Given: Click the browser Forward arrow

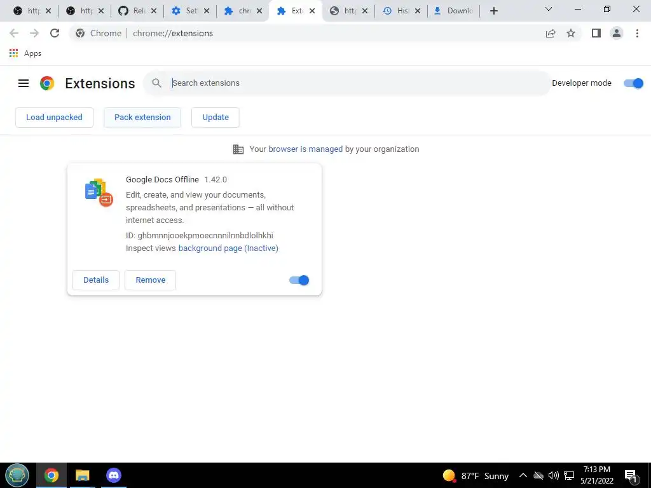Looking at the screenshot, I should [34, 33].
